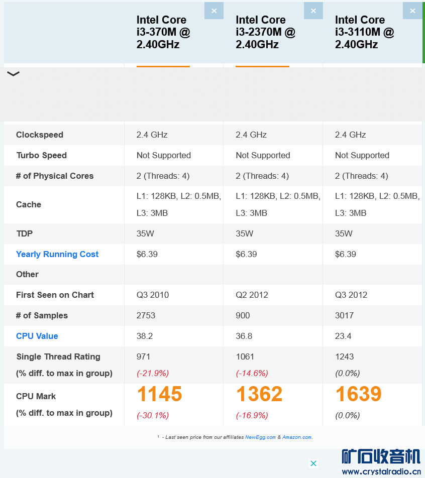
Task: Click the orange bar under i3-370M
Action: [163, 66]
